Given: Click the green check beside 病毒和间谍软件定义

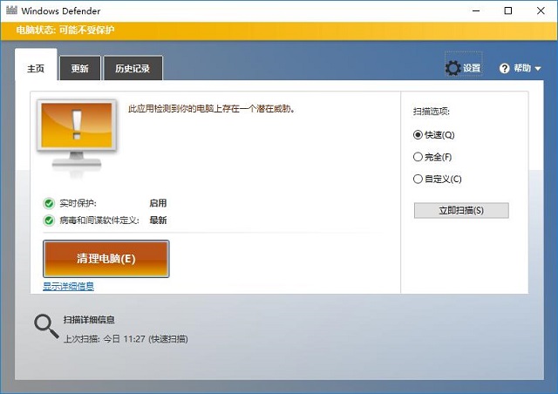Looking at the screenshot, I should pyautogui.click(x=49, y=221).
